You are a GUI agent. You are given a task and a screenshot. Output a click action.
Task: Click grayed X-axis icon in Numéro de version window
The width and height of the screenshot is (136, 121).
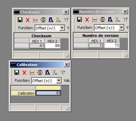(x=118, y=19)
